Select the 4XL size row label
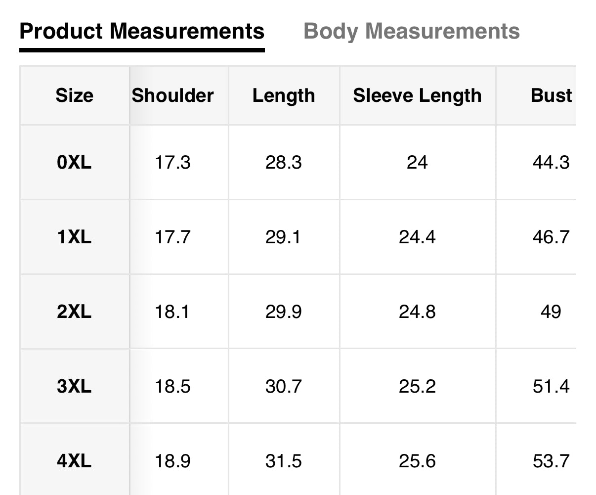This screenshot has width=596, height=495. (74, 461)
